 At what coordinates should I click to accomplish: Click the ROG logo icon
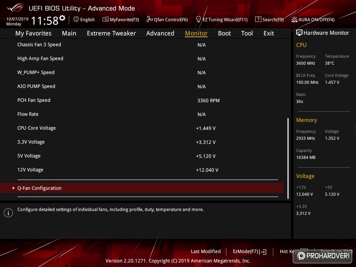(x=15, y=8)
